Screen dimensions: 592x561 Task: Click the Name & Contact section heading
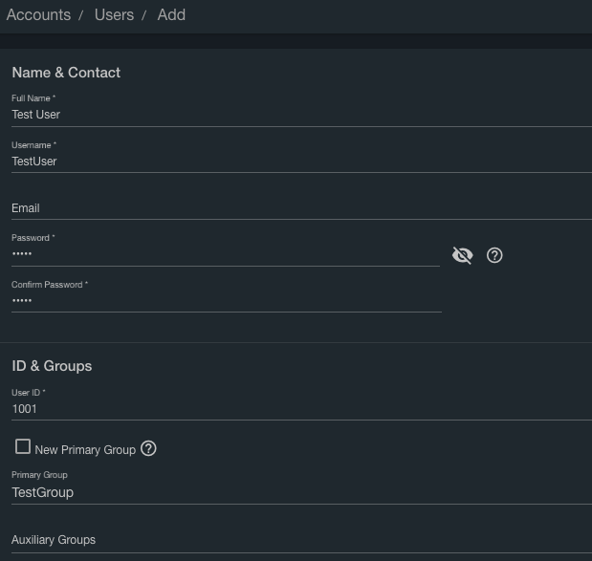click(x=66, y=73)
